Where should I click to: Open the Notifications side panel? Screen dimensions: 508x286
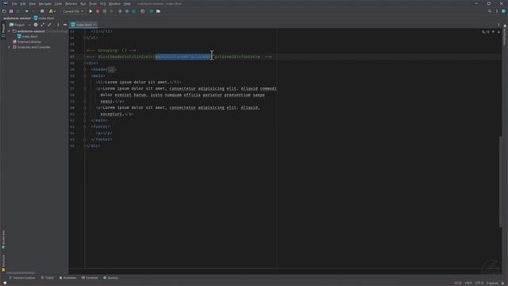[x=505, y=35]
